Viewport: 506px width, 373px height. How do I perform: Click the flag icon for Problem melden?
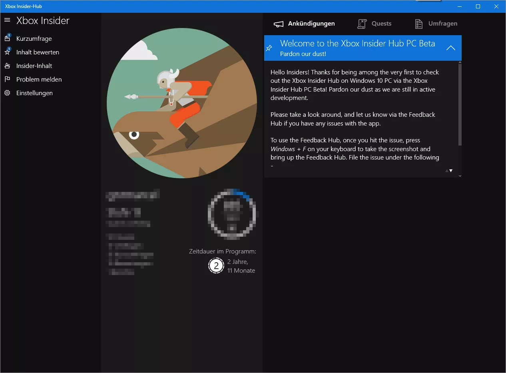[7, 80]
